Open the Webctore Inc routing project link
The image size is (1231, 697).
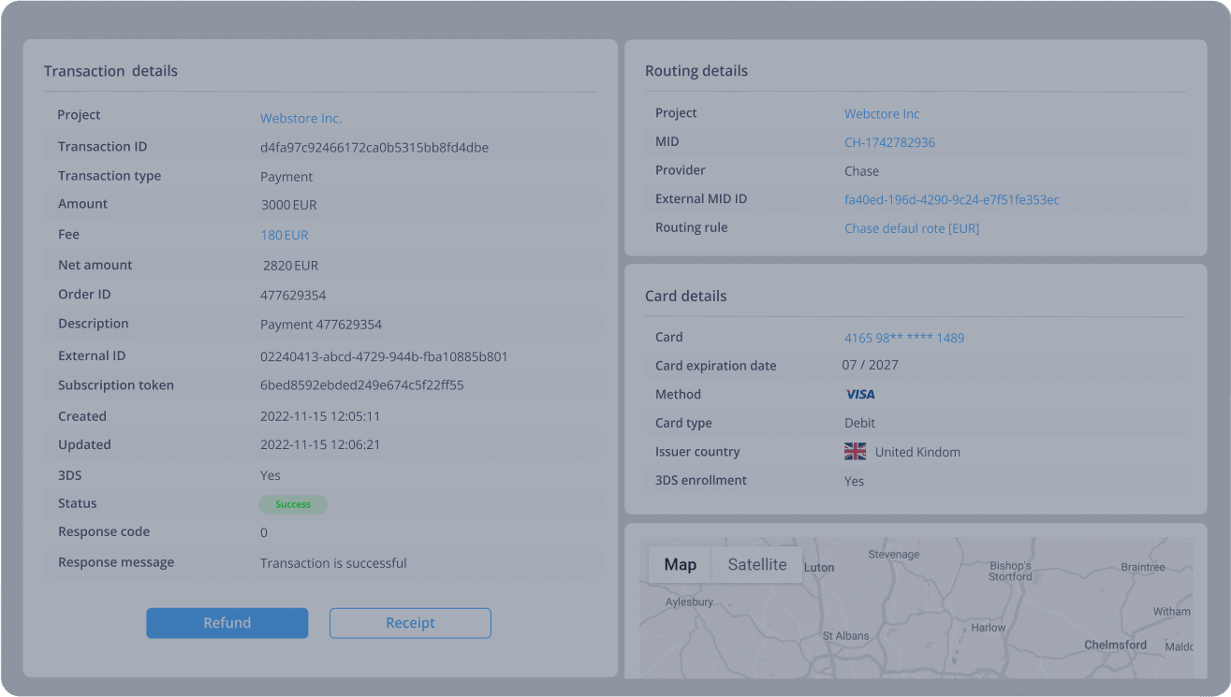pos(881,113)
